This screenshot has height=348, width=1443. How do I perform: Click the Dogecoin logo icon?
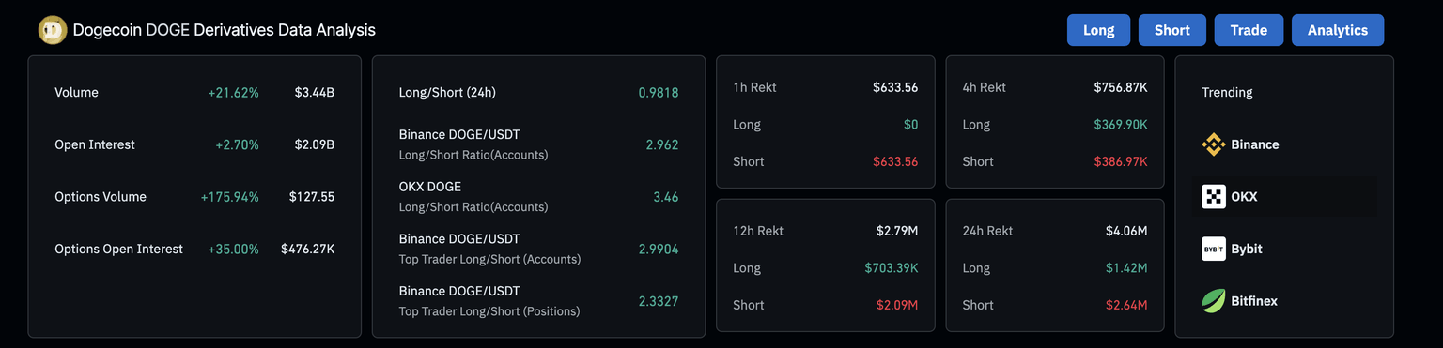pos(52,30)
